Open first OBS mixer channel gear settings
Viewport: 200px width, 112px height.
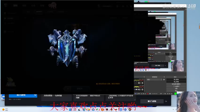tap(142, 83)
